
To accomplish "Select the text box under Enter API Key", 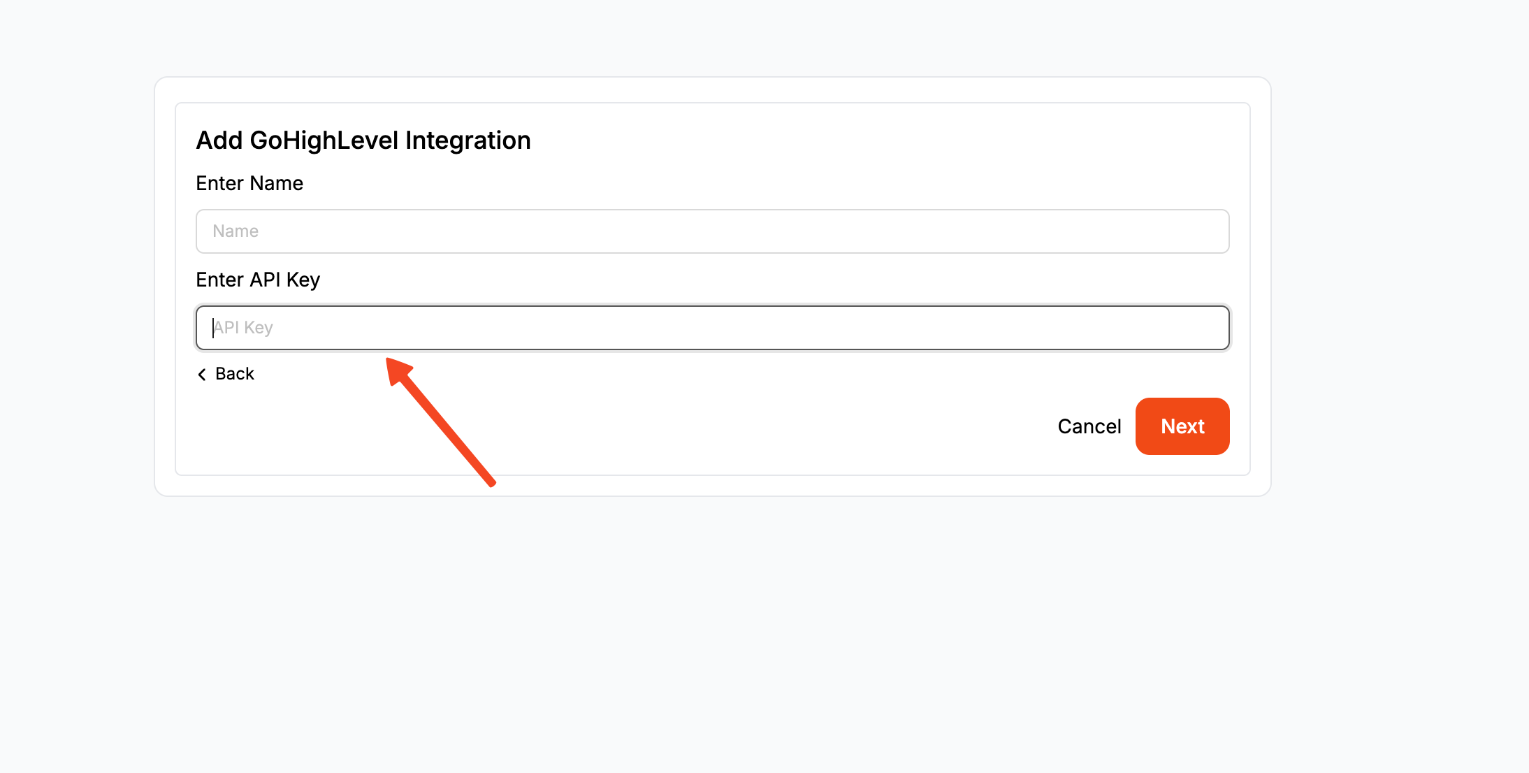I will click(712, 328).
